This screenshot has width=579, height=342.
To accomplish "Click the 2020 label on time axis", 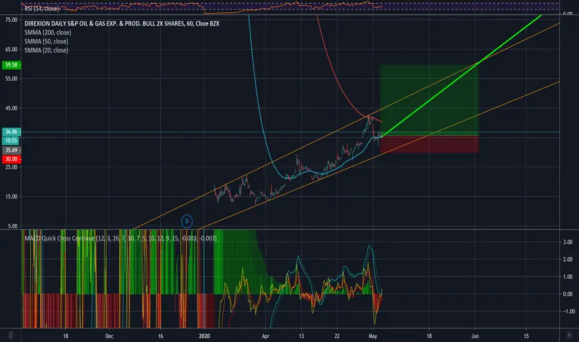I will 204,336.
